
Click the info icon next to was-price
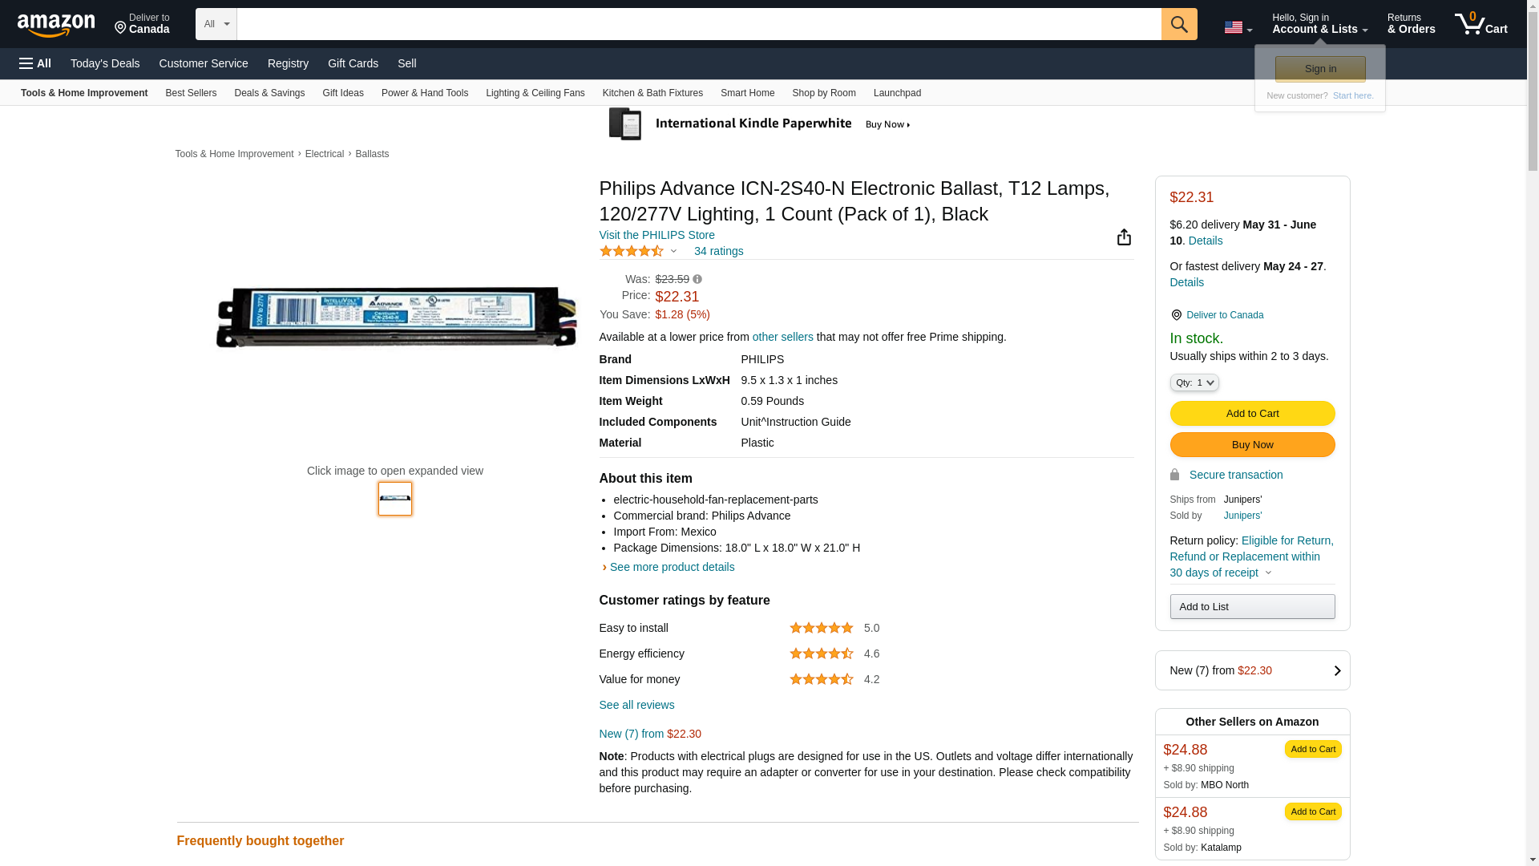pos(697,280)
